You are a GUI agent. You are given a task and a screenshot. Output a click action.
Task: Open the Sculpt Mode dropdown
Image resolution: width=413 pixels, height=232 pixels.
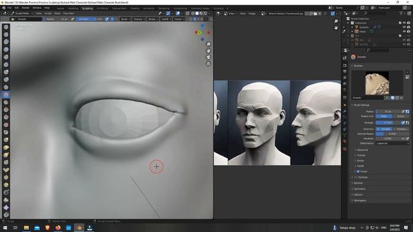22,13
